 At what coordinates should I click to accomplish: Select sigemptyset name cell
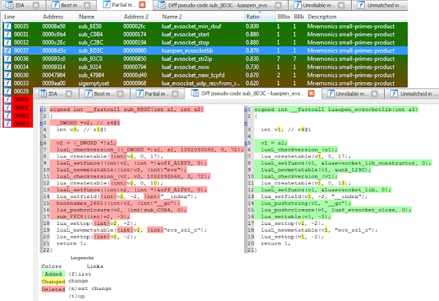pos(94,83)
